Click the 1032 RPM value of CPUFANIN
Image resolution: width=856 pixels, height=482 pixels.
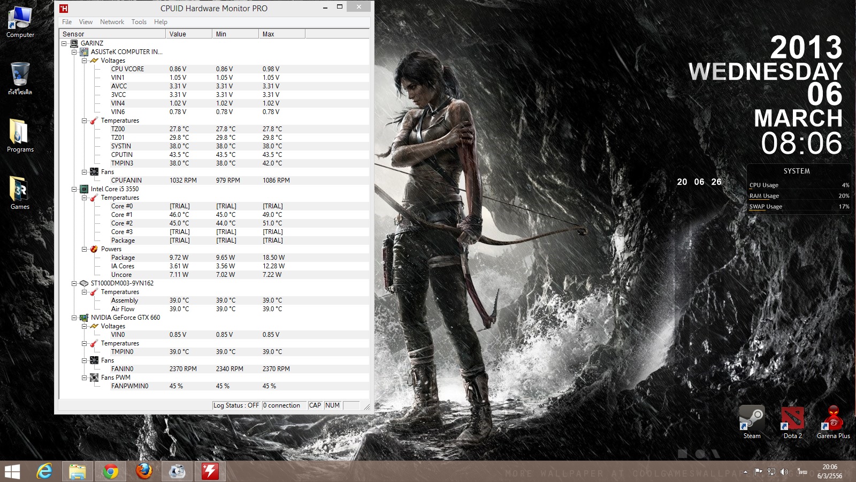tap(183, 180)
